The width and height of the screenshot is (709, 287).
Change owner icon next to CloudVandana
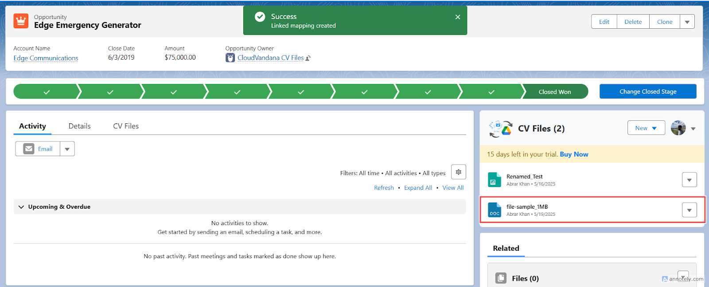[x=308, y=58]
